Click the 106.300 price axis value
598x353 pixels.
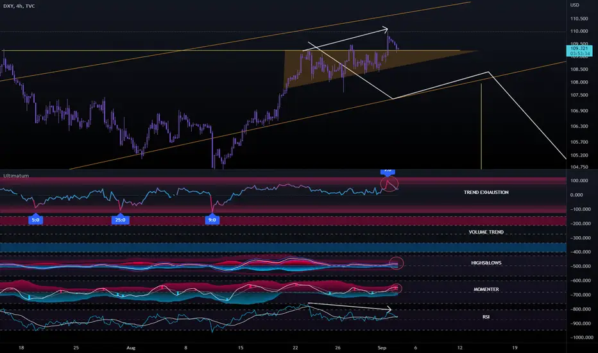(x=579, y=126)
